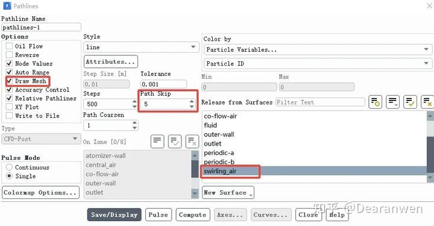434x226 pixels.
Task: Click the Axes... button
Action: [230, 215]
